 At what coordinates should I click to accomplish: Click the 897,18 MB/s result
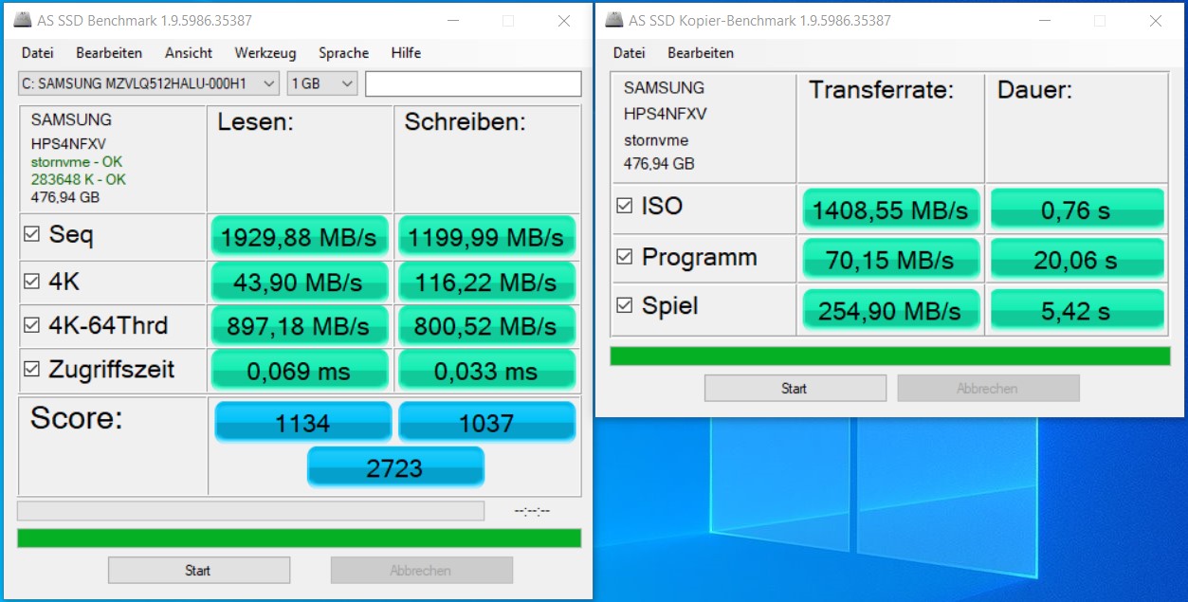pos(298,326)
